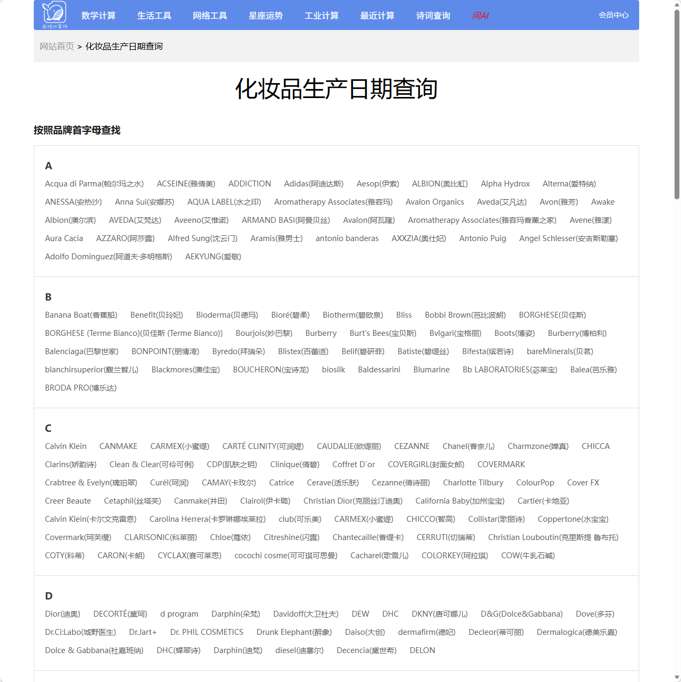
Task: Open the 生活工具 menu
Action: (154, 16)
